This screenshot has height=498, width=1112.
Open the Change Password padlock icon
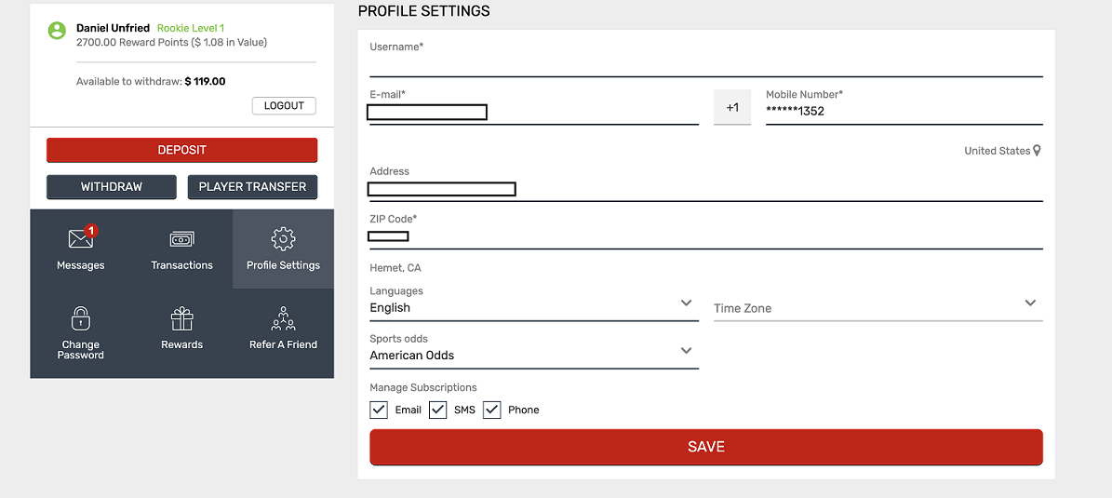(x=81, y=318)
